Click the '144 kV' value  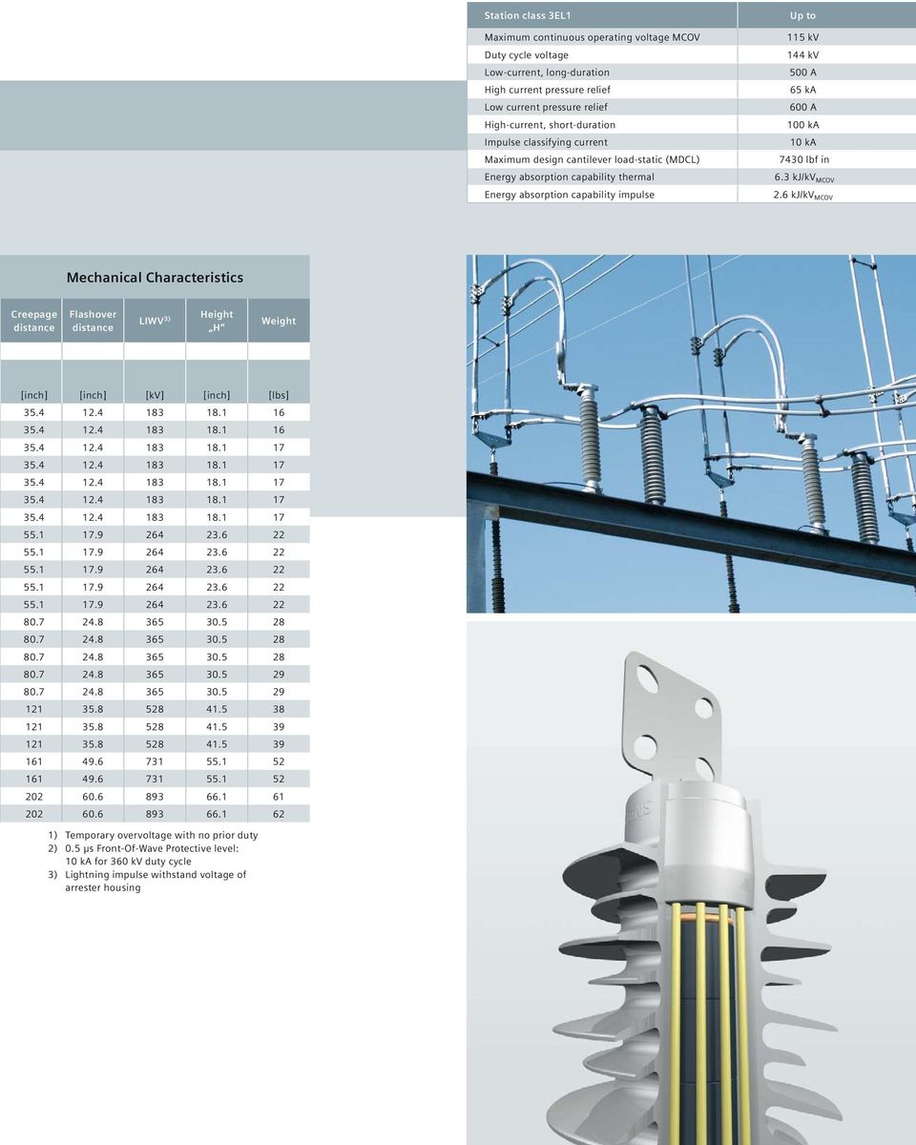pos(802,55)
